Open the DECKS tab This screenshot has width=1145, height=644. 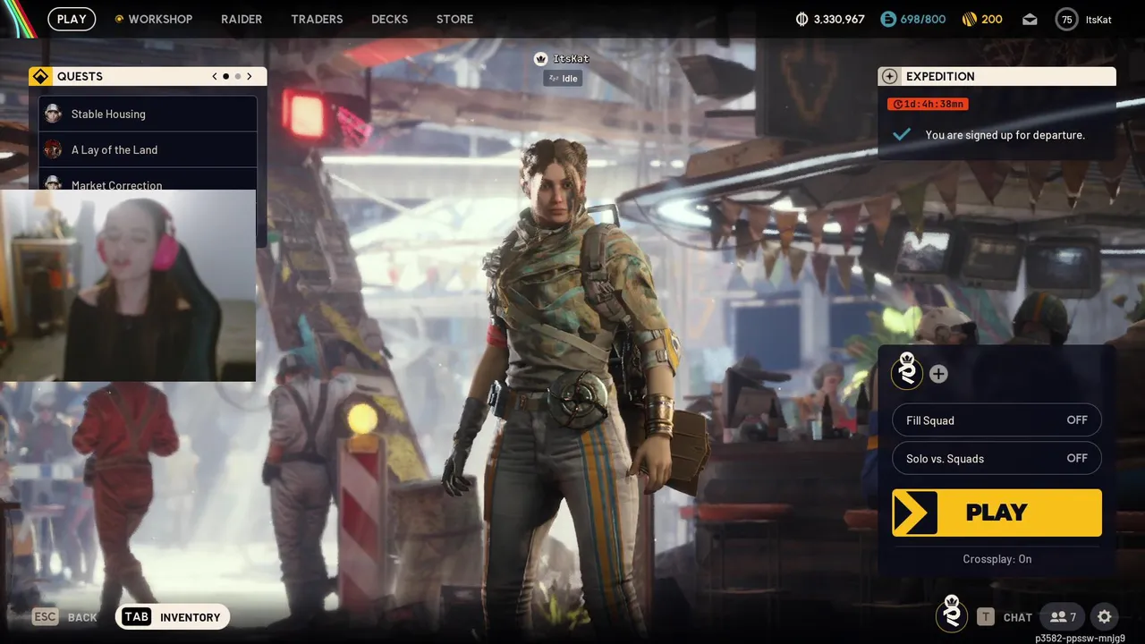[389, 19]
